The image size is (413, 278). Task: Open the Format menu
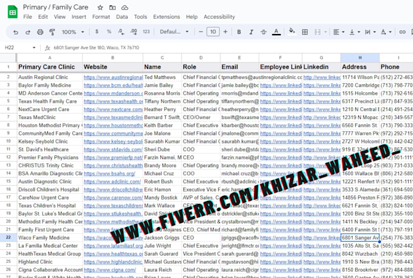[101, 17]
